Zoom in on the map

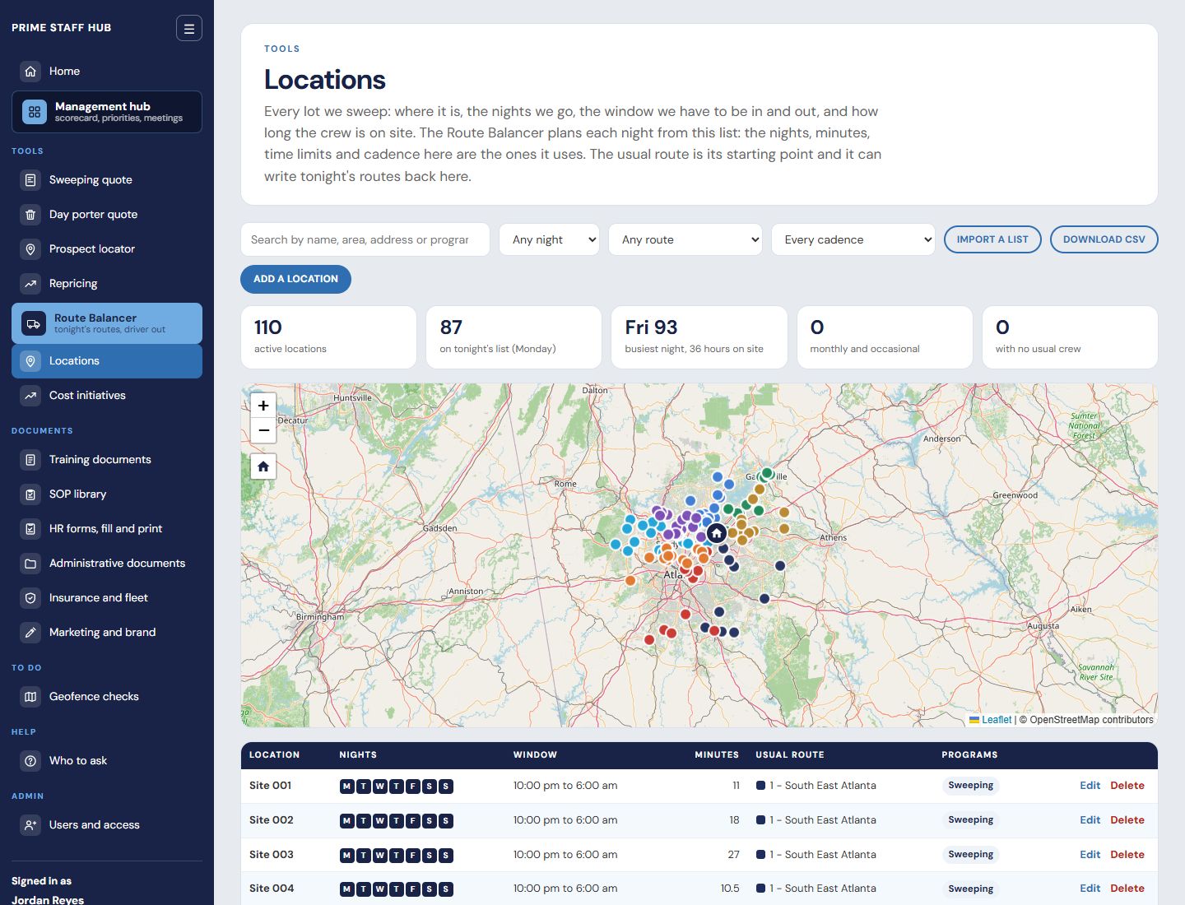[263, 406]
